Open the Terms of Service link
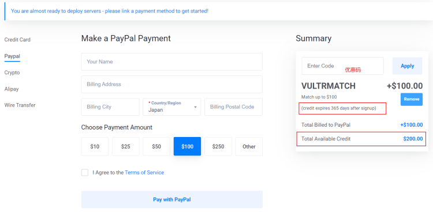 144,173
